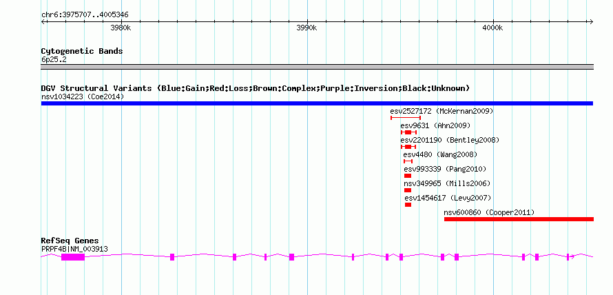Viewport: 613px width, 295px height.
Task: Click the large first PRPF4B exon block
Action: [73, 256]
